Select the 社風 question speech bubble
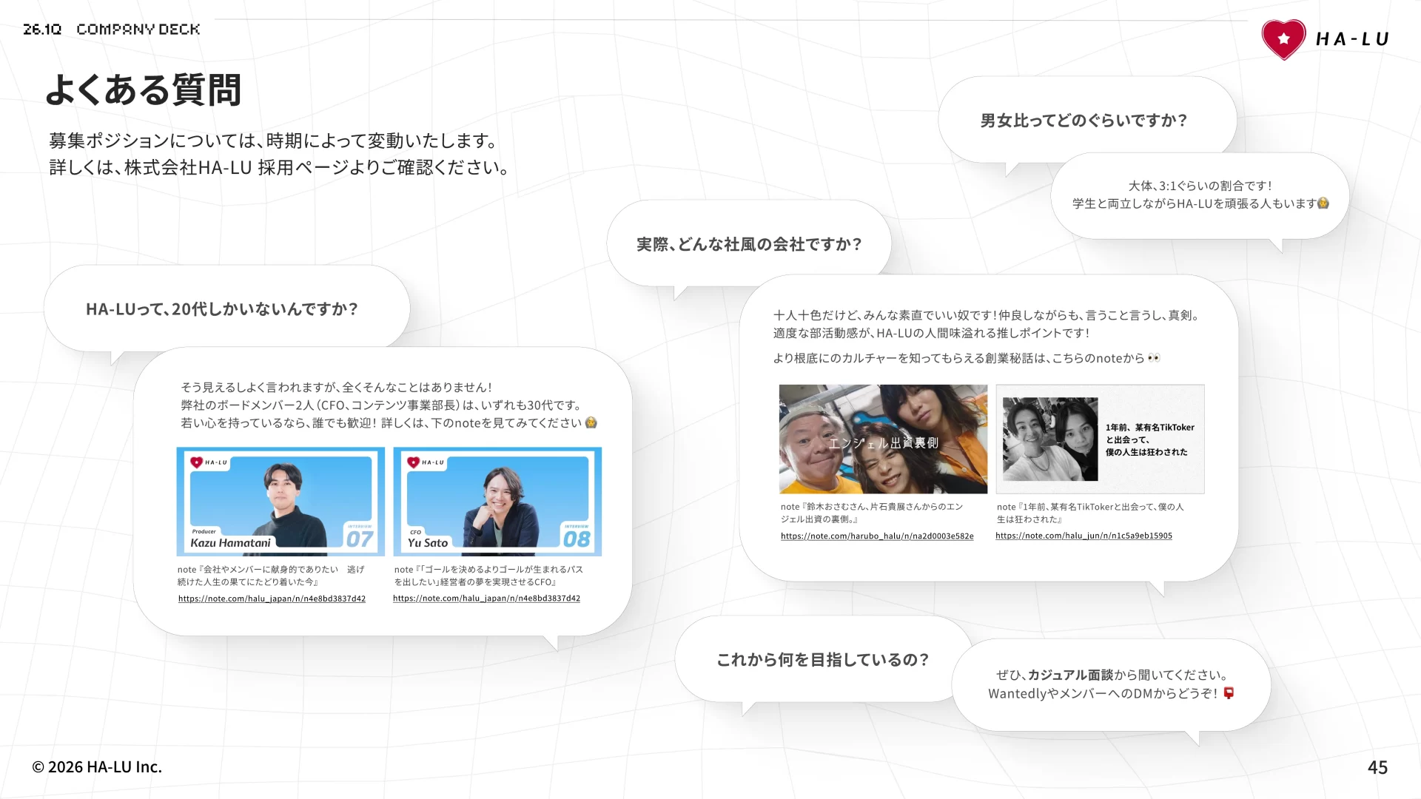 pos(749,243)
